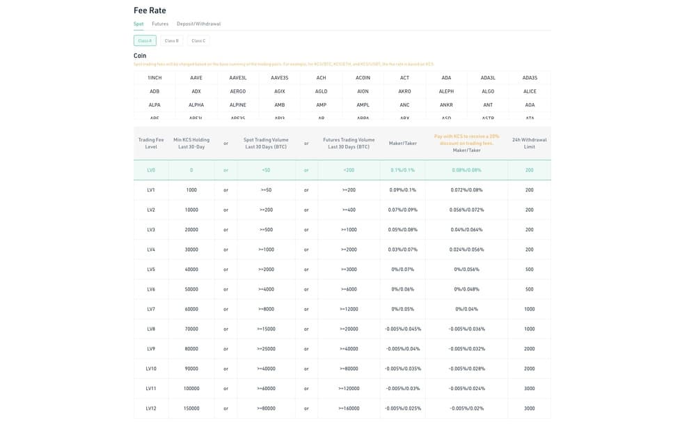Click the LV6 level label
The image size is (696, 425).
pyautogui.click(x=151, y=289)
